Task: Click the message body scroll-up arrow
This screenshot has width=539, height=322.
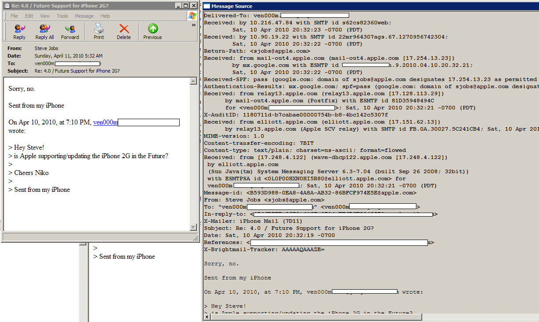Action: (x=193, y=81)
